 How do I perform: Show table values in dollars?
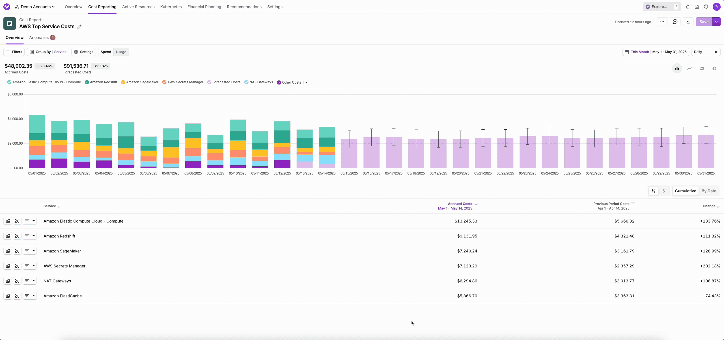[x=664, y=191]
